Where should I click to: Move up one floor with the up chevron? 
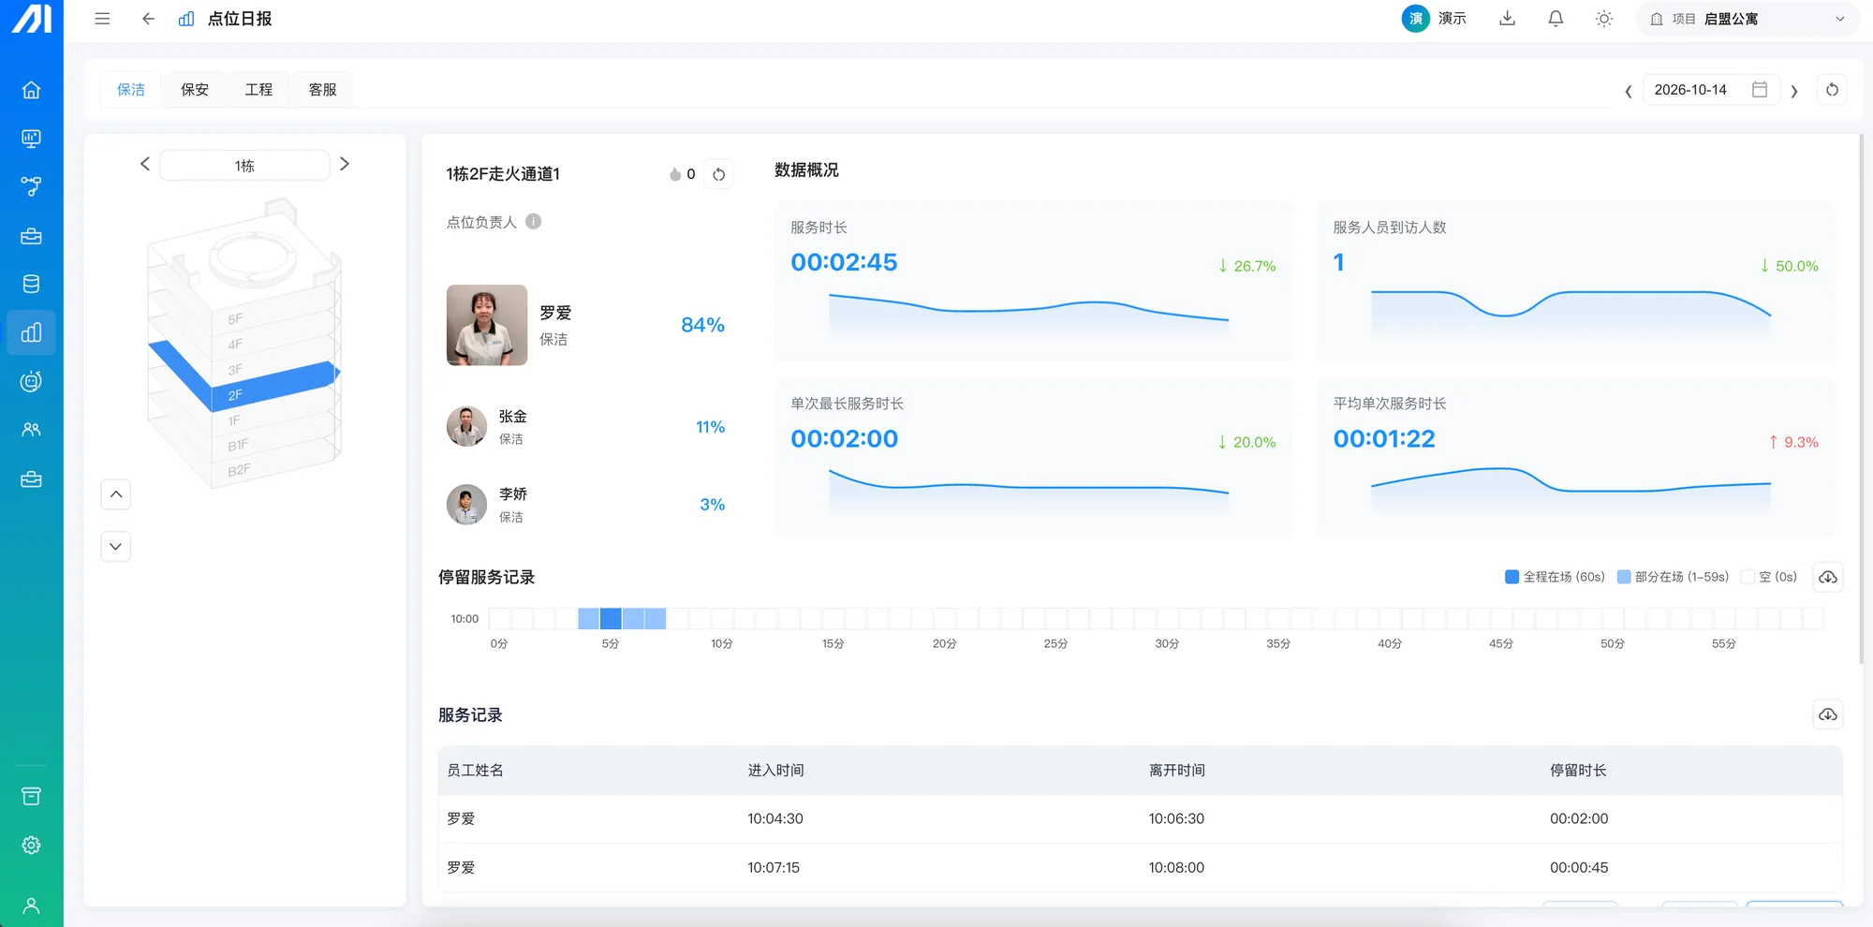click(116, 494)
